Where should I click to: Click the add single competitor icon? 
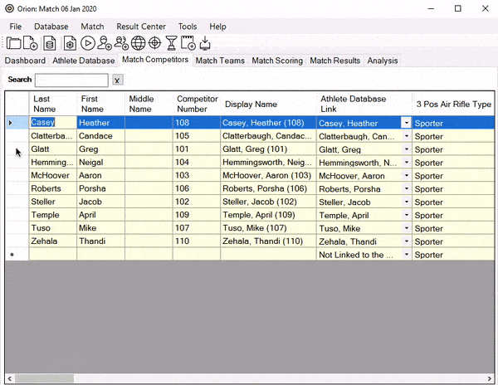tap(105, 43)
